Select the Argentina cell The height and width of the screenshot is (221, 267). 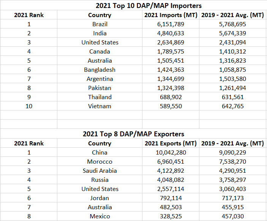pos(100,79)
